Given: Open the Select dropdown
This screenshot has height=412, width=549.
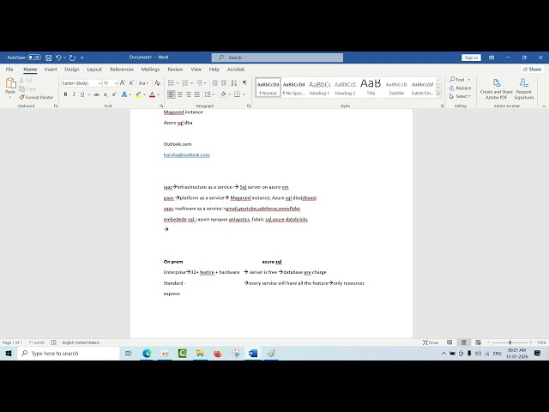Looking at the screenshot, I should pos(460,96).
